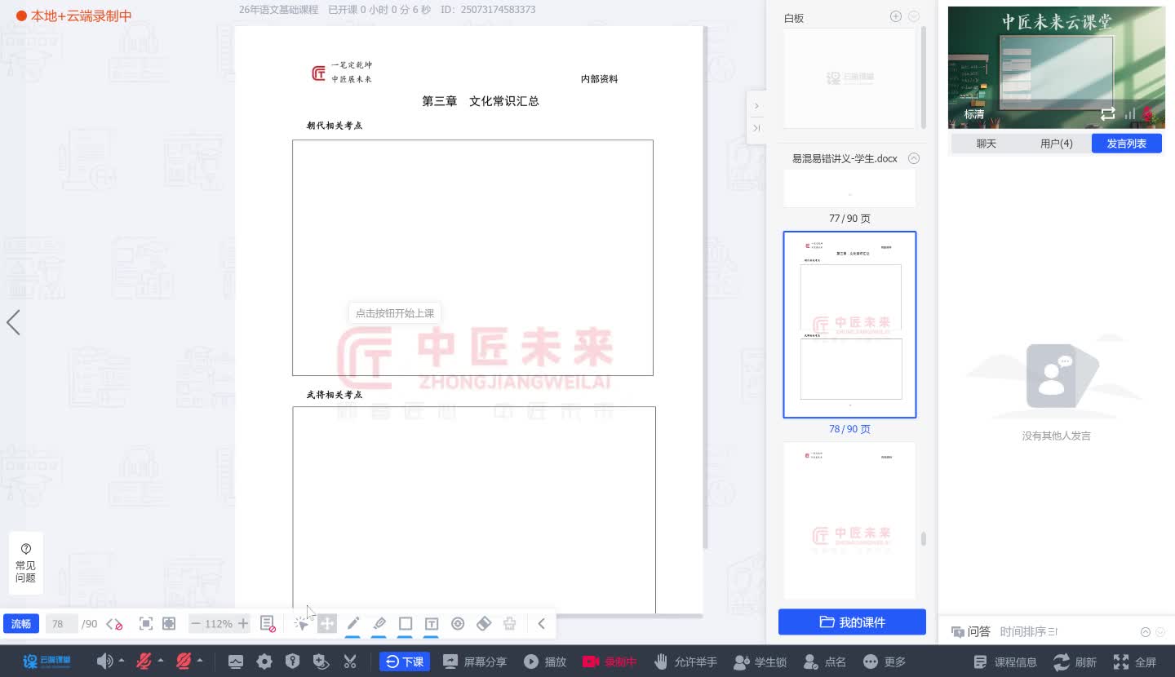Increase zoom with the plus control
The width and height of the screenshot is (1175, 677).
[x=242, y=623]
